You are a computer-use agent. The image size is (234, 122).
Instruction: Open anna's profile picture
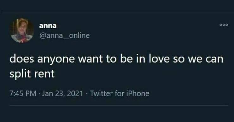22,30
